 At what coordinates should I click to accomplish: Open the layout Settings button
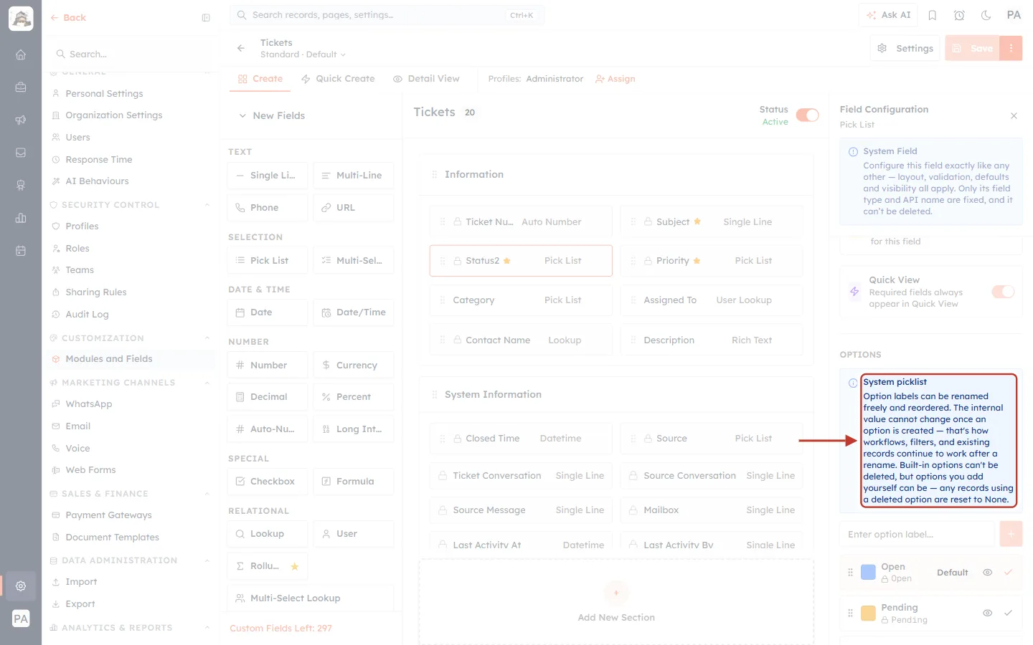pos(905,48)
